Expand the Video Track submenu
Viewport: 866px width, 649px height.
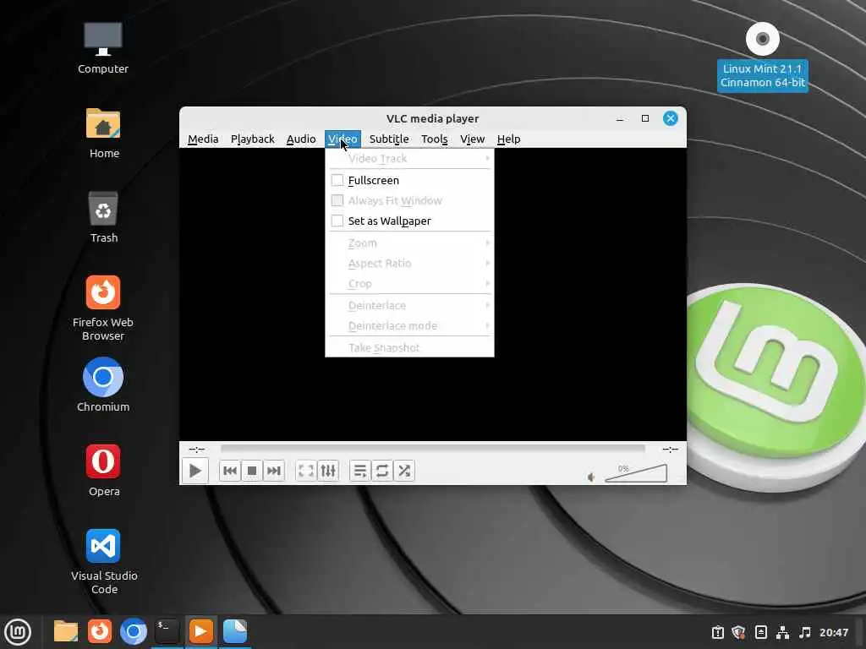click(x=409, y=158)
